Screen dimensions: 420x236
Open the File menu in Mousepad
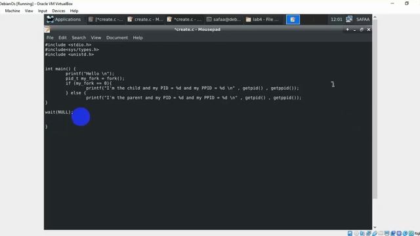(x=50, y=38)
